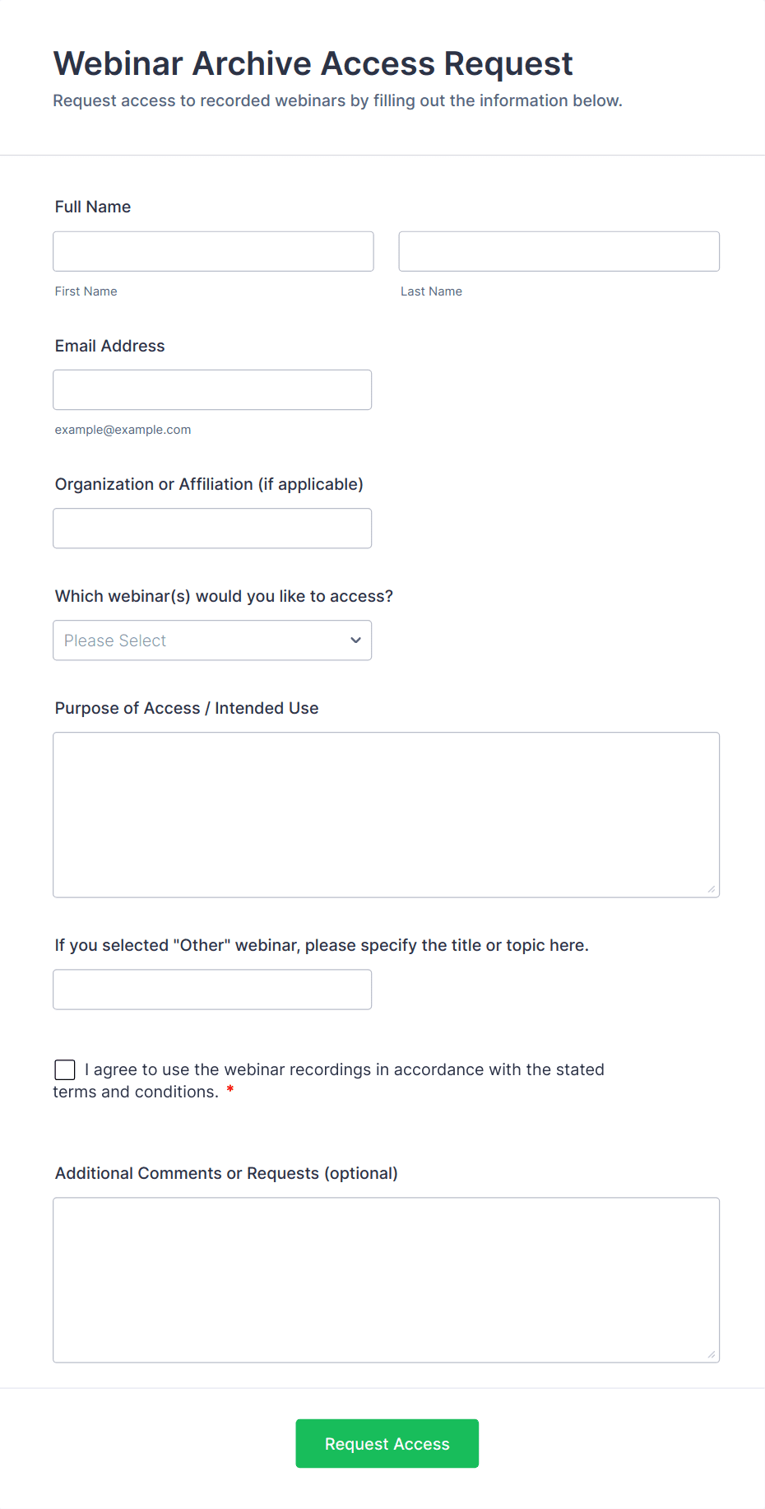Screen dimensions: 765x1509
Task: Focus the Email Address text box
Action: click(x=212, y=389)
